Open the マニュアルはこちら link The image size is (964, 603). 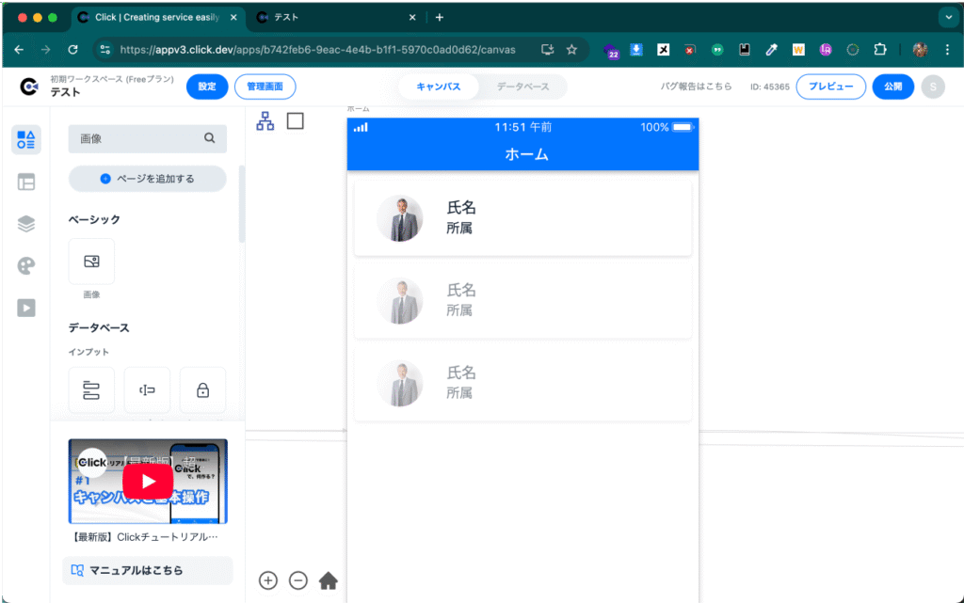tap(148, 570)
